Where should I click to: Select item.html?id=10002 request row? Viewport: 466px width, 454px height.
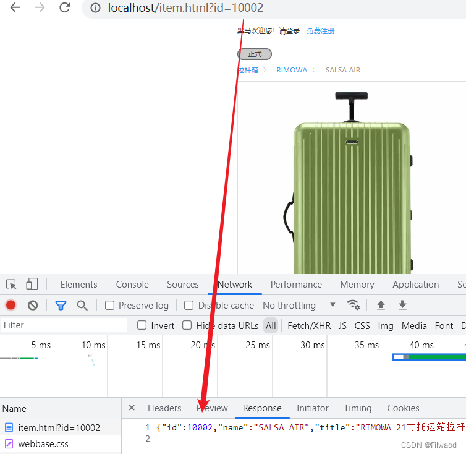(61, 427)
